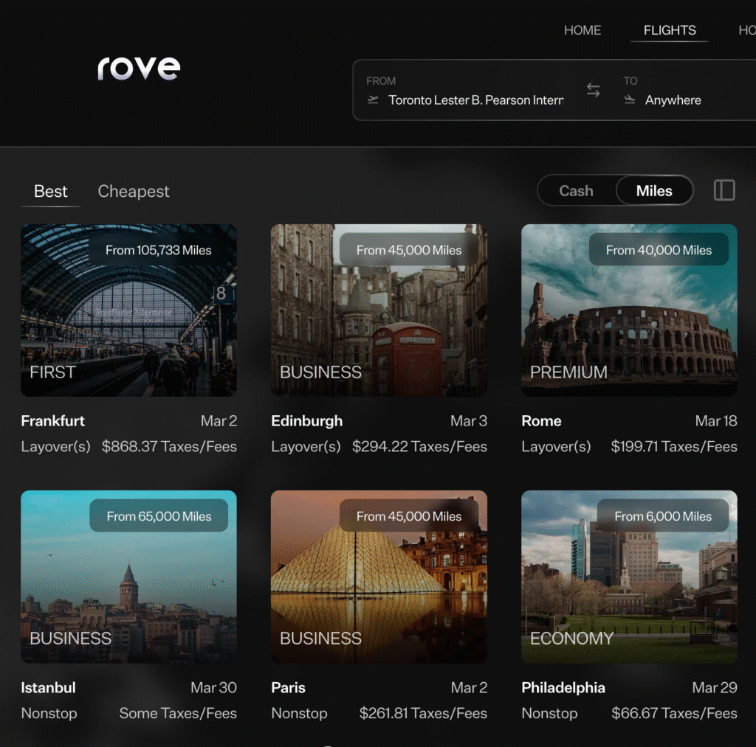Click the swap origin and destination arrows icon
This screenshot has height=747, width=756.
tap(593, 89)
